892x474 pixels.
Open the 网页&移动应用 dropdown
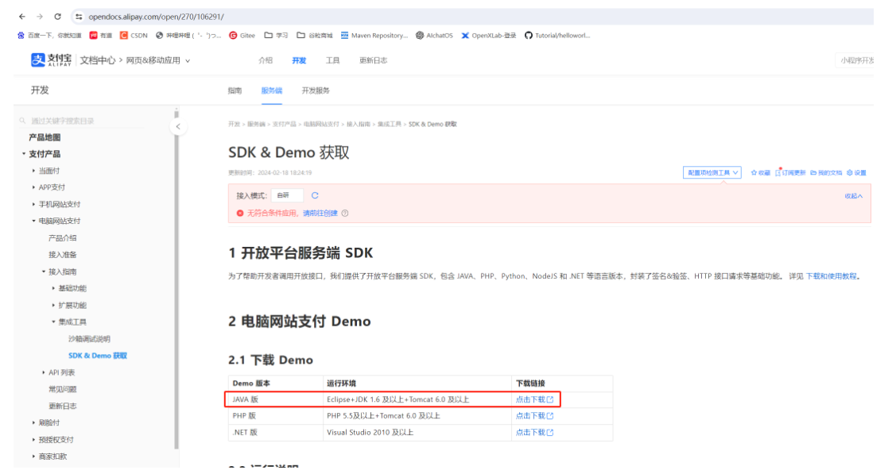pyautogui.click(x=158, y=60)
